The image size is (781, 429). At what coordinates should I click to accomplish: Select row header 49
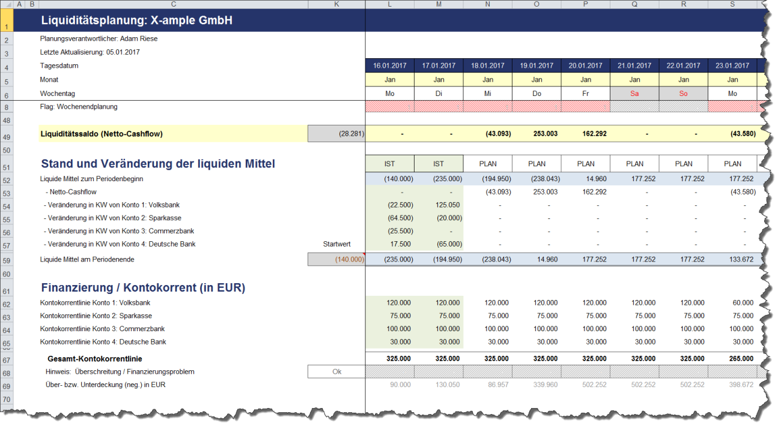(x=7, y=134)
